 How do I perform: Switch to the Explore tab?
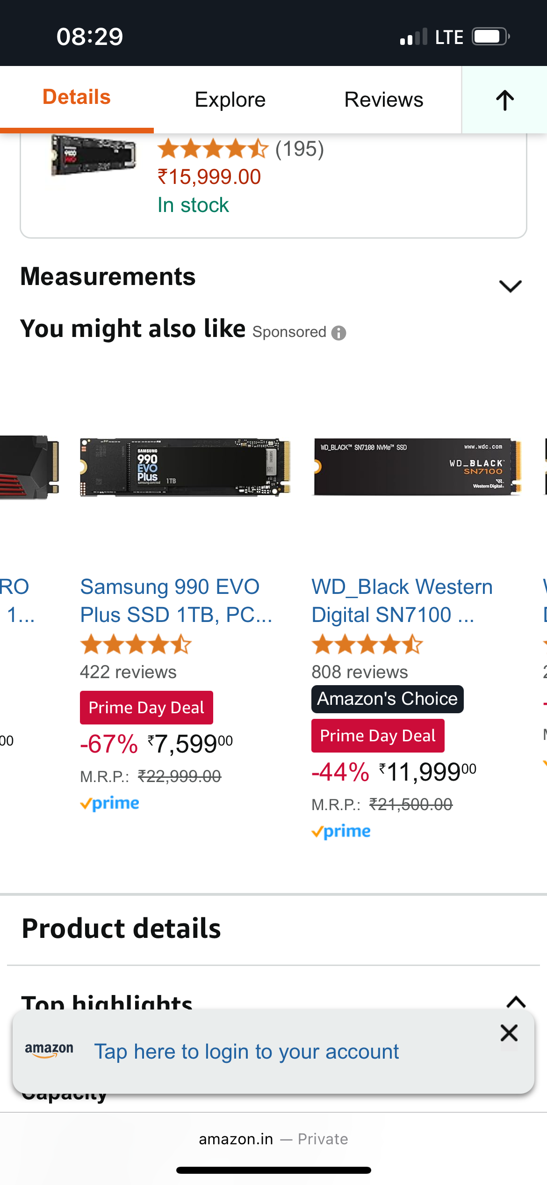[x=230, y=100]
